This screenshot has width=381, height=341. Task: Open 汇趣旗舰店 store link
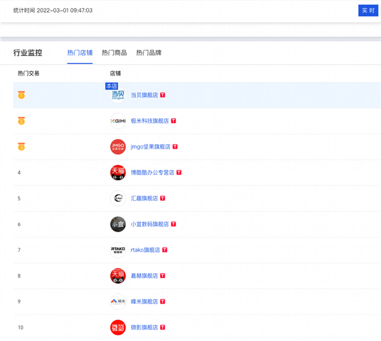[144, 198]
